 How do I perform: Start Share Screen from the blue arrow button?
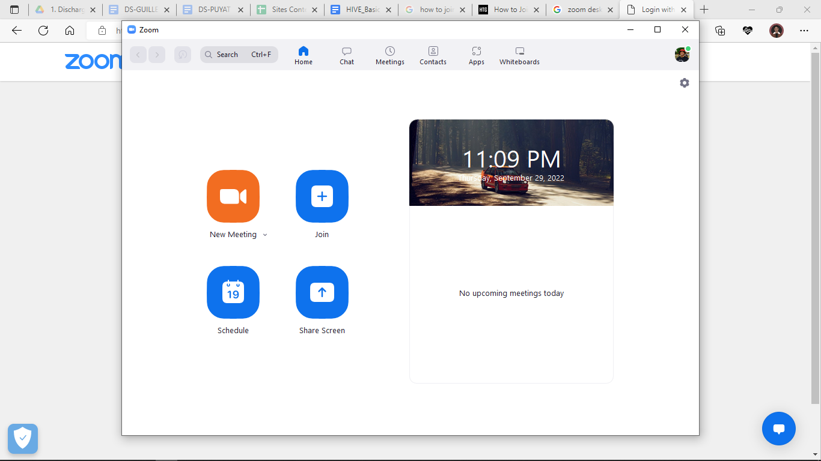[x=322, y=292]
